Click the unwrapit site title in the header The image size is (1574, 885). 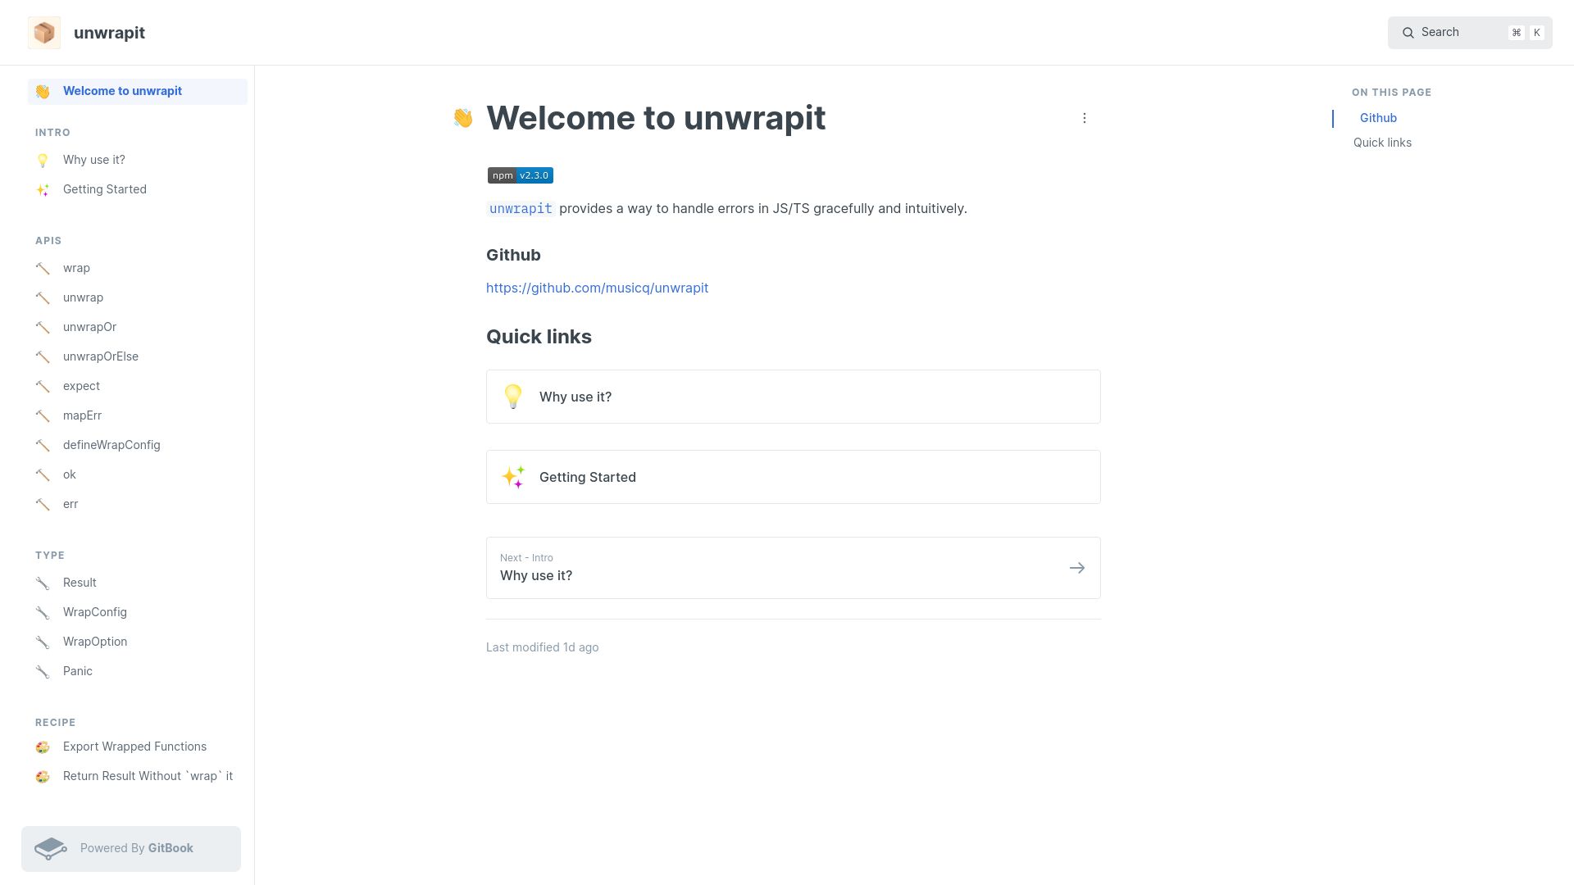tap(109, 33)
